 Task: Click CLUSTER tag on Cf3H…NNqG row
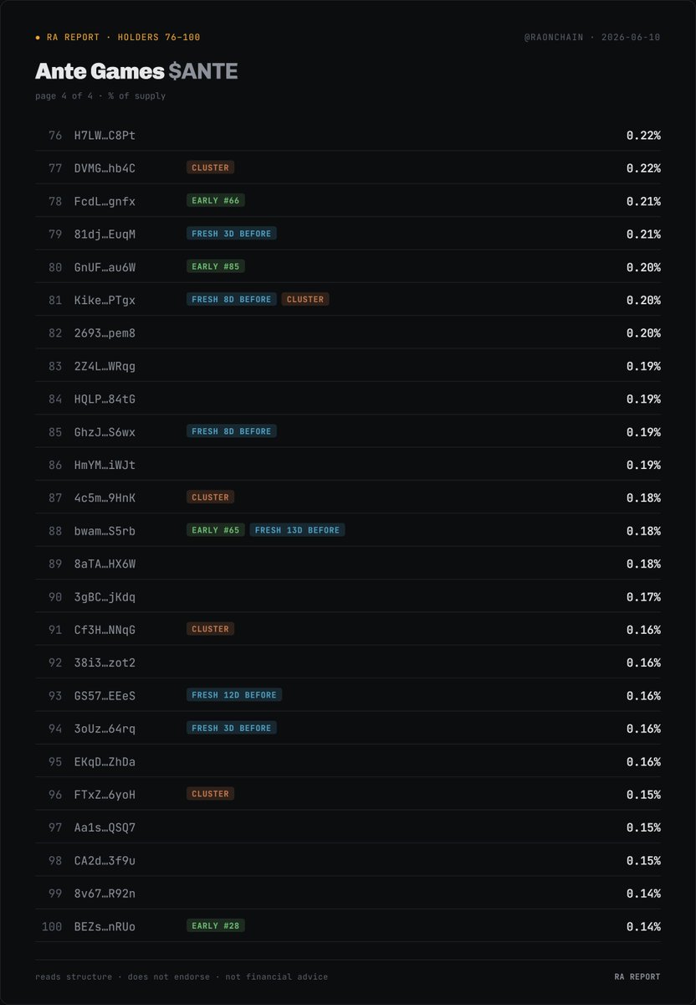[x=210, y=629]
